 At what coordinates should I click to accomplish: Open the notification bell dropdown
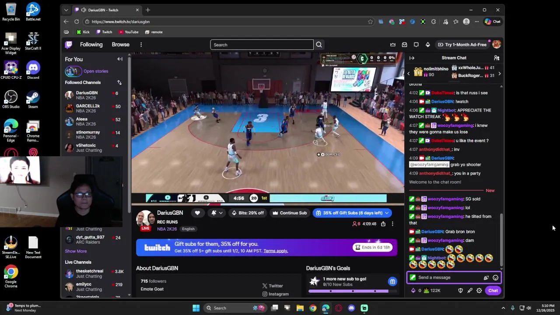(217, 213)
